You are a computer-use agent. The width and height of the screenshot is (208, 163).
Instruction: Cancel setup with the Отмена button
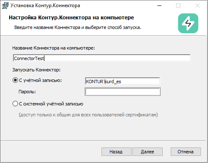tap(186, 152)
